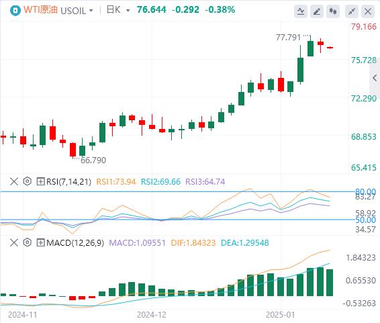Click the 72.290 price axis label
The width and height of the screenshot is (380, 323).
pos(364,99)
